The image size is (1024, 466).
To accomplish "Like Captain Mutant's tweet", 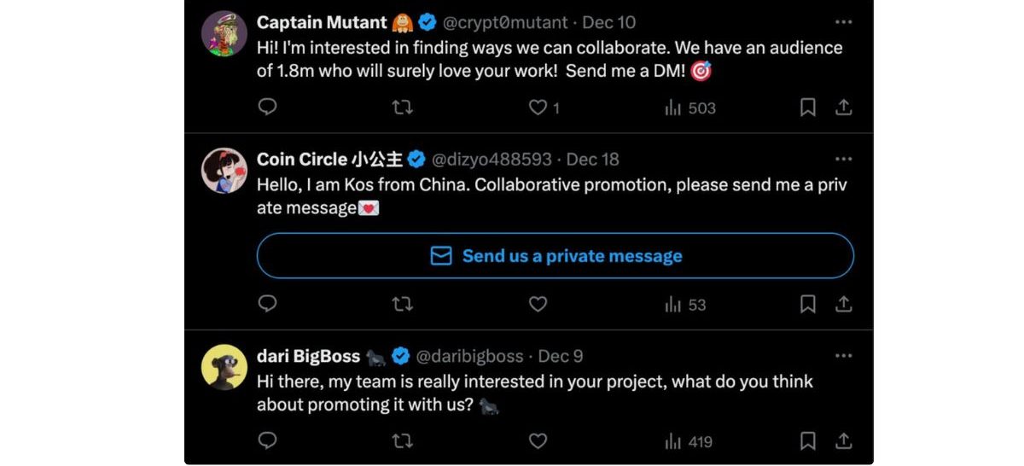I will tap(538, 108).
